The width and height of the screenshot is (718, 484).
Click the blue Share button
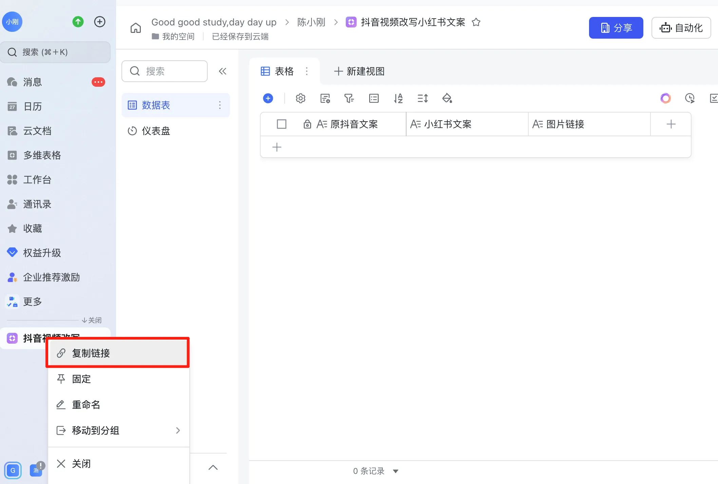coord(616,28)
